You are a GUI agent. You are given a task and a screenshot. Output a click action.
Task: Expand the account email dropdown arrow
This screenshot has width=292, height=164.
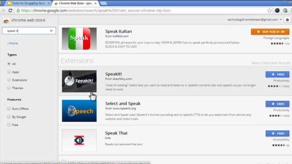click(x=281, y=20)
